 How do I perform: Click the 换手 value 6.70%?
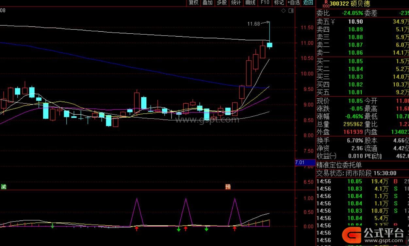pyautogui.click(x=355, y=140)
